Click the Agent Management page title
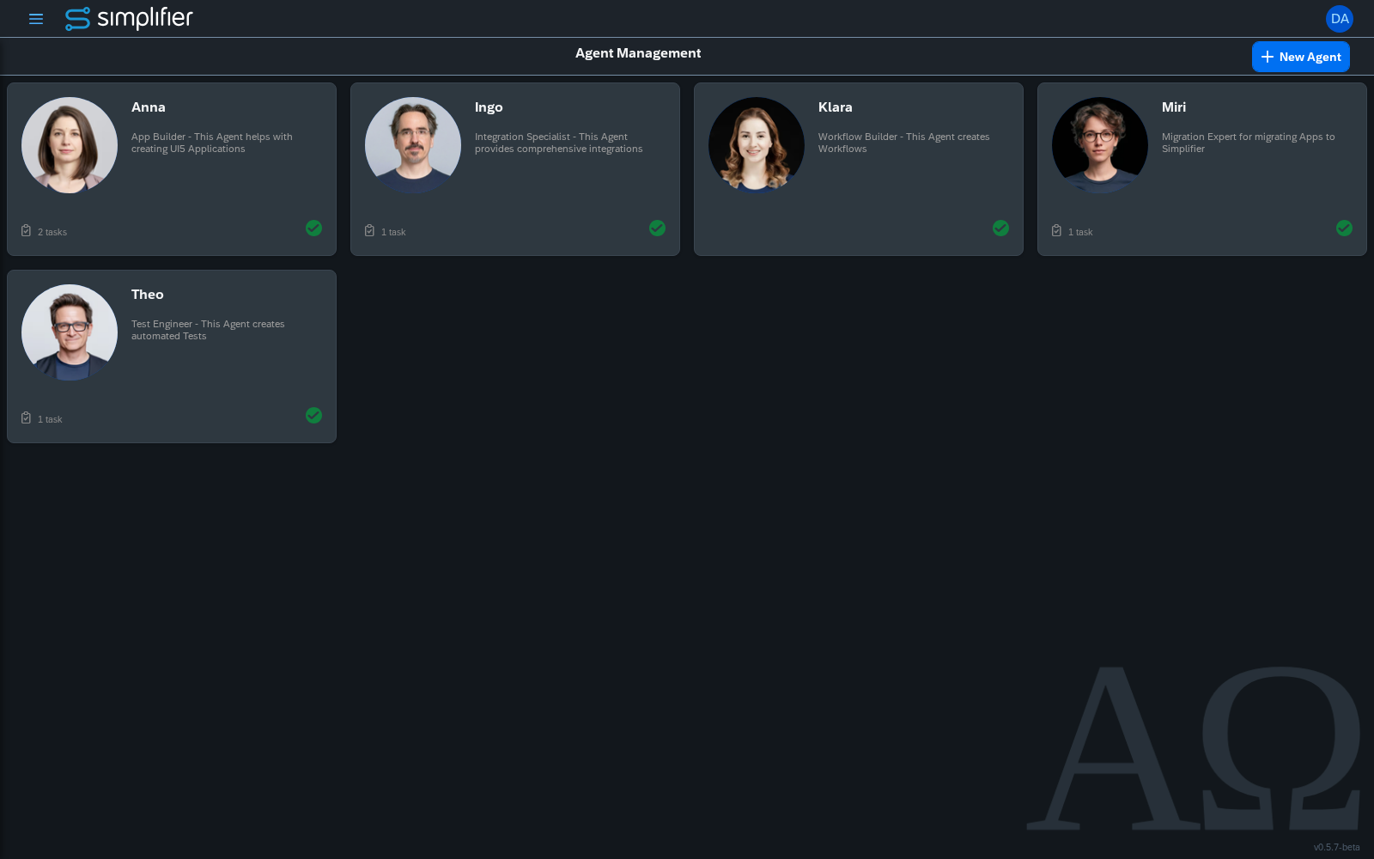Screen dimensions: 1374x859 (x=638, y=53)
